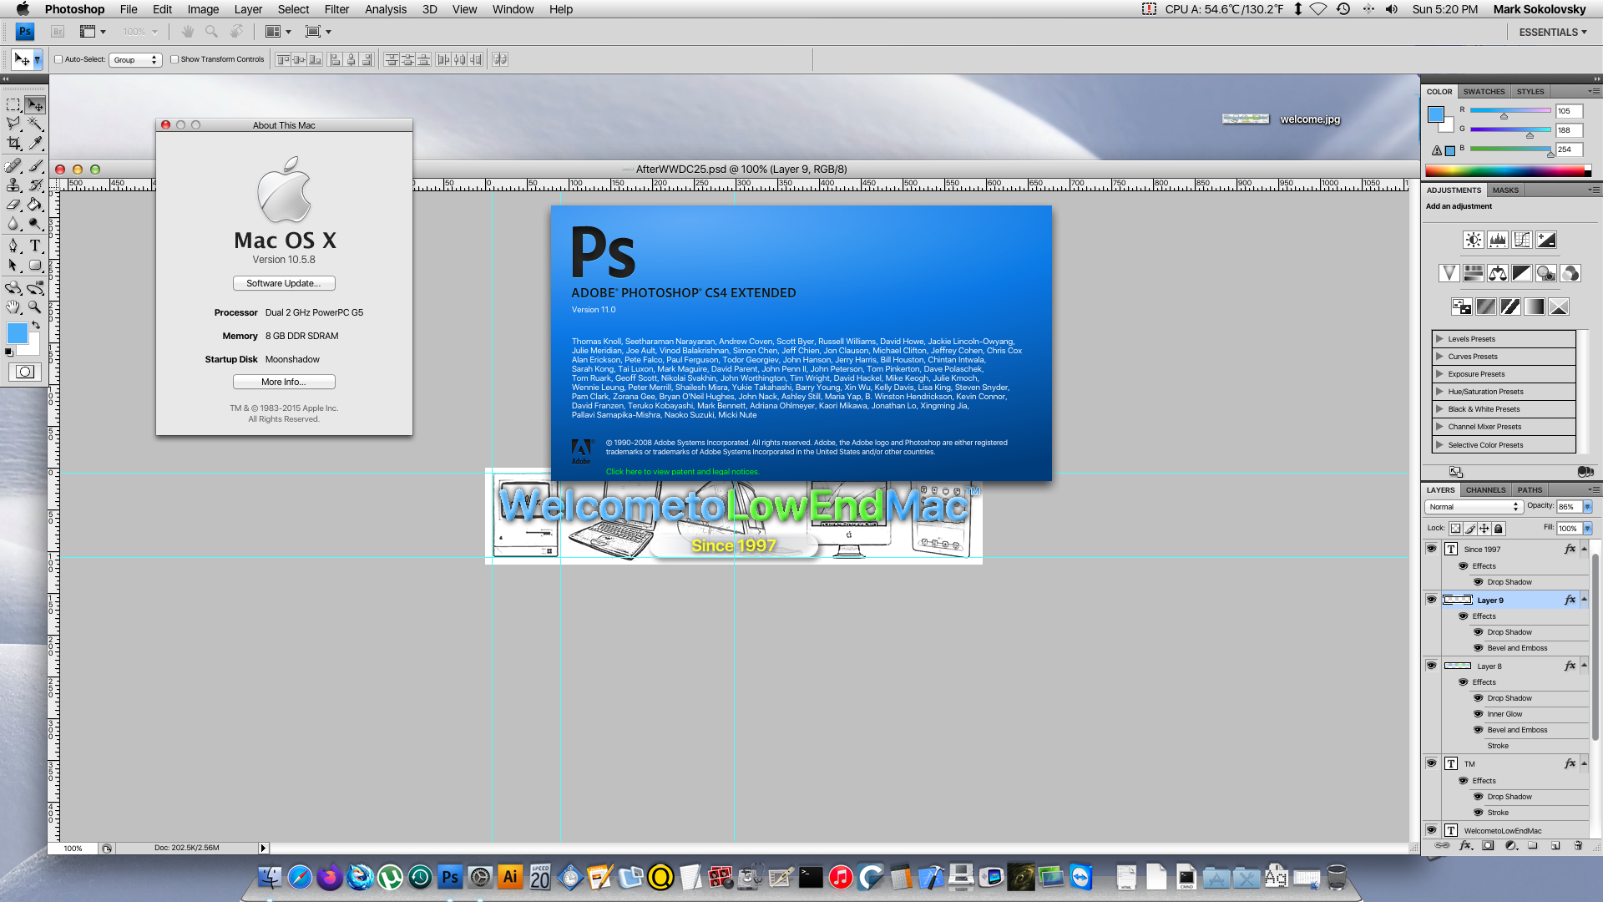Select the Eyedropper tool
The image size is (1603, 902).
[35, 144]
